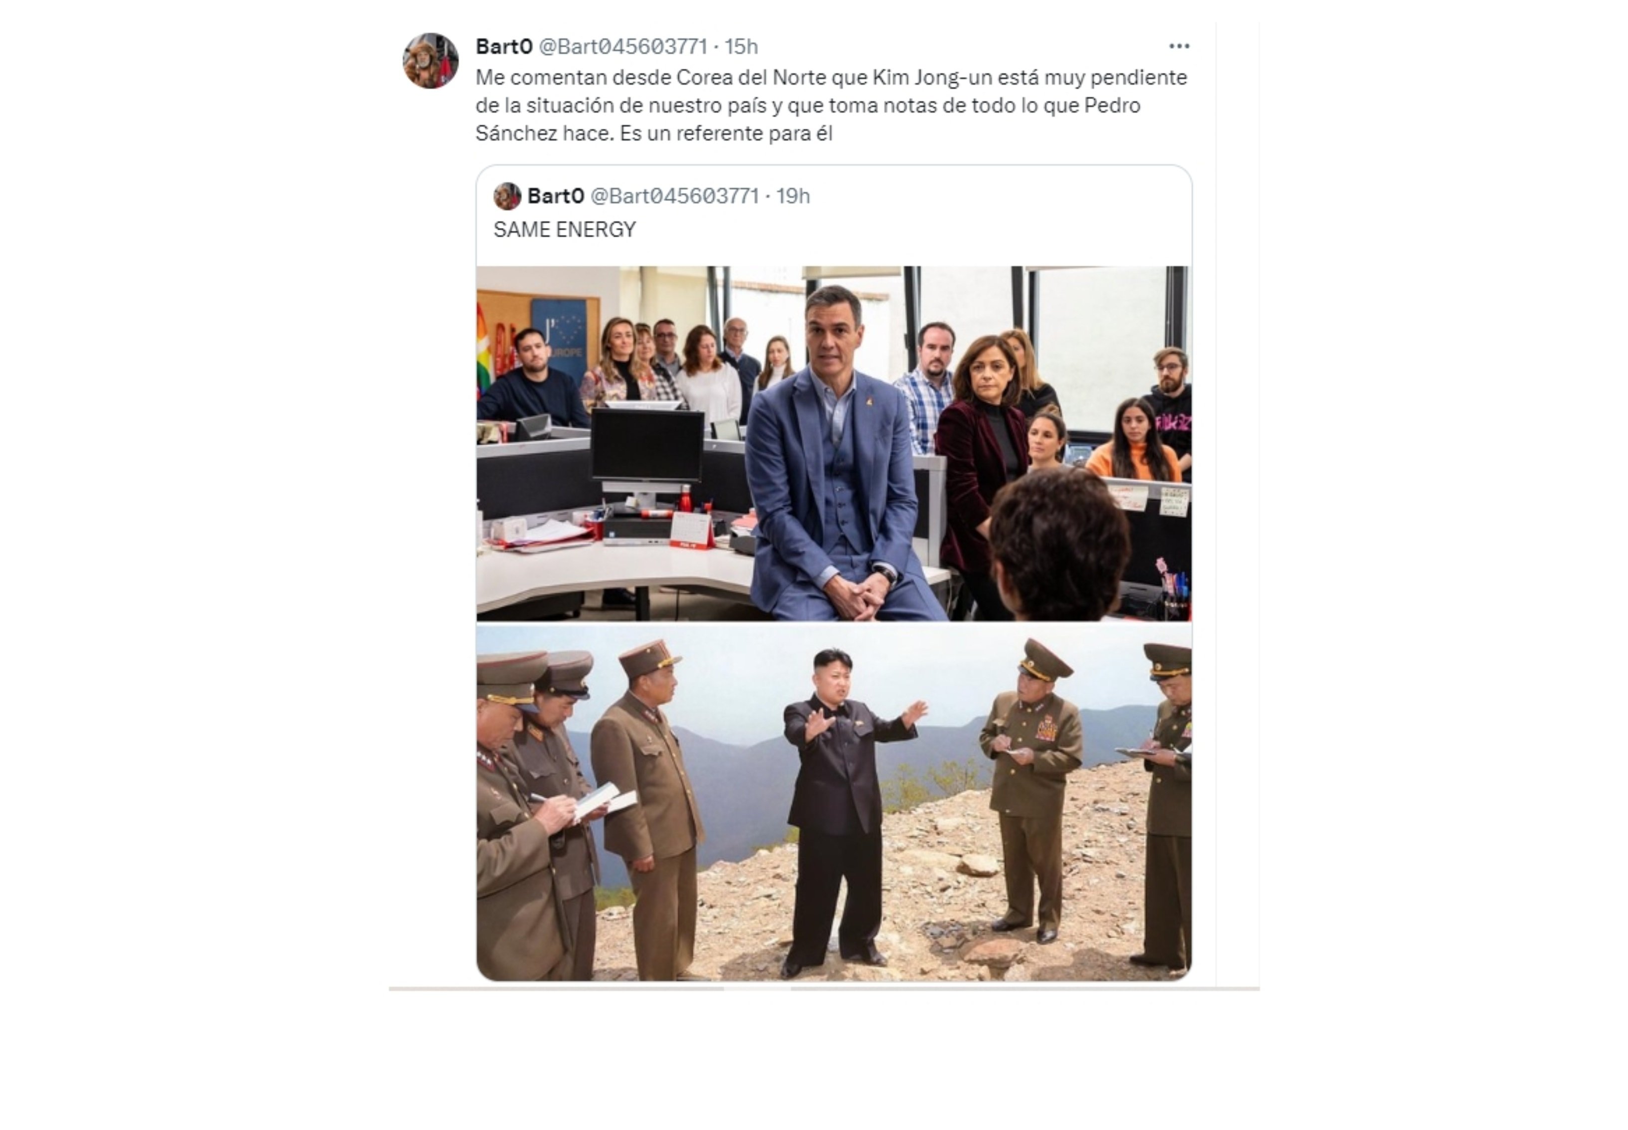Open the SAME ENERGY quoted tweet text
The height and width of the screenshot is (1130, 1628).
click(x=565, y=229)
